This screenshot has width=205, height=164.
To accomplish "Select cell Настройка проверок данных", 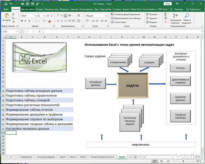I will coord(39,129).
